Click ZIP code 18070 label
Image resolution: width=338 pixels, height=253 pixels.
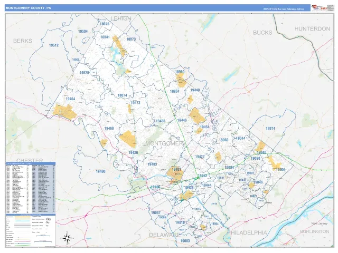105,24
